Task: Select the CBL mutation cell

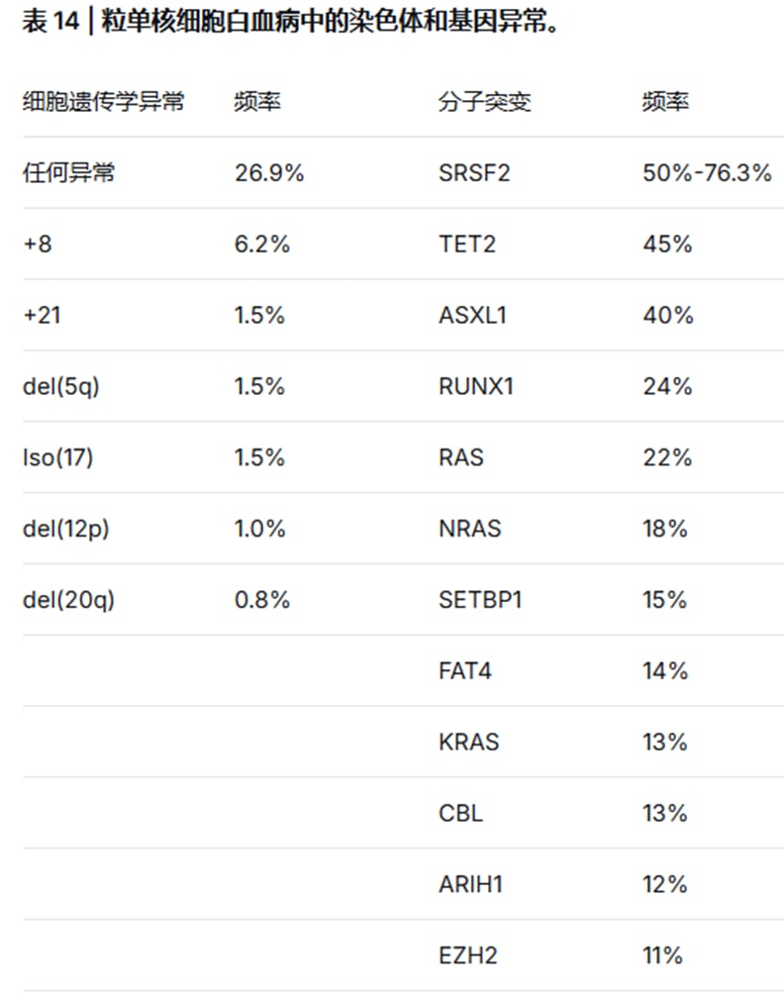Action: 460,813
